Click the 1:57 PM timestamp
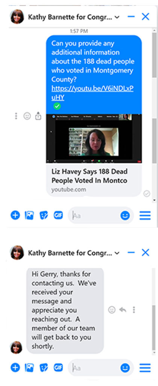This screenshot has width=158, height=386. click(x=79, y=31)
